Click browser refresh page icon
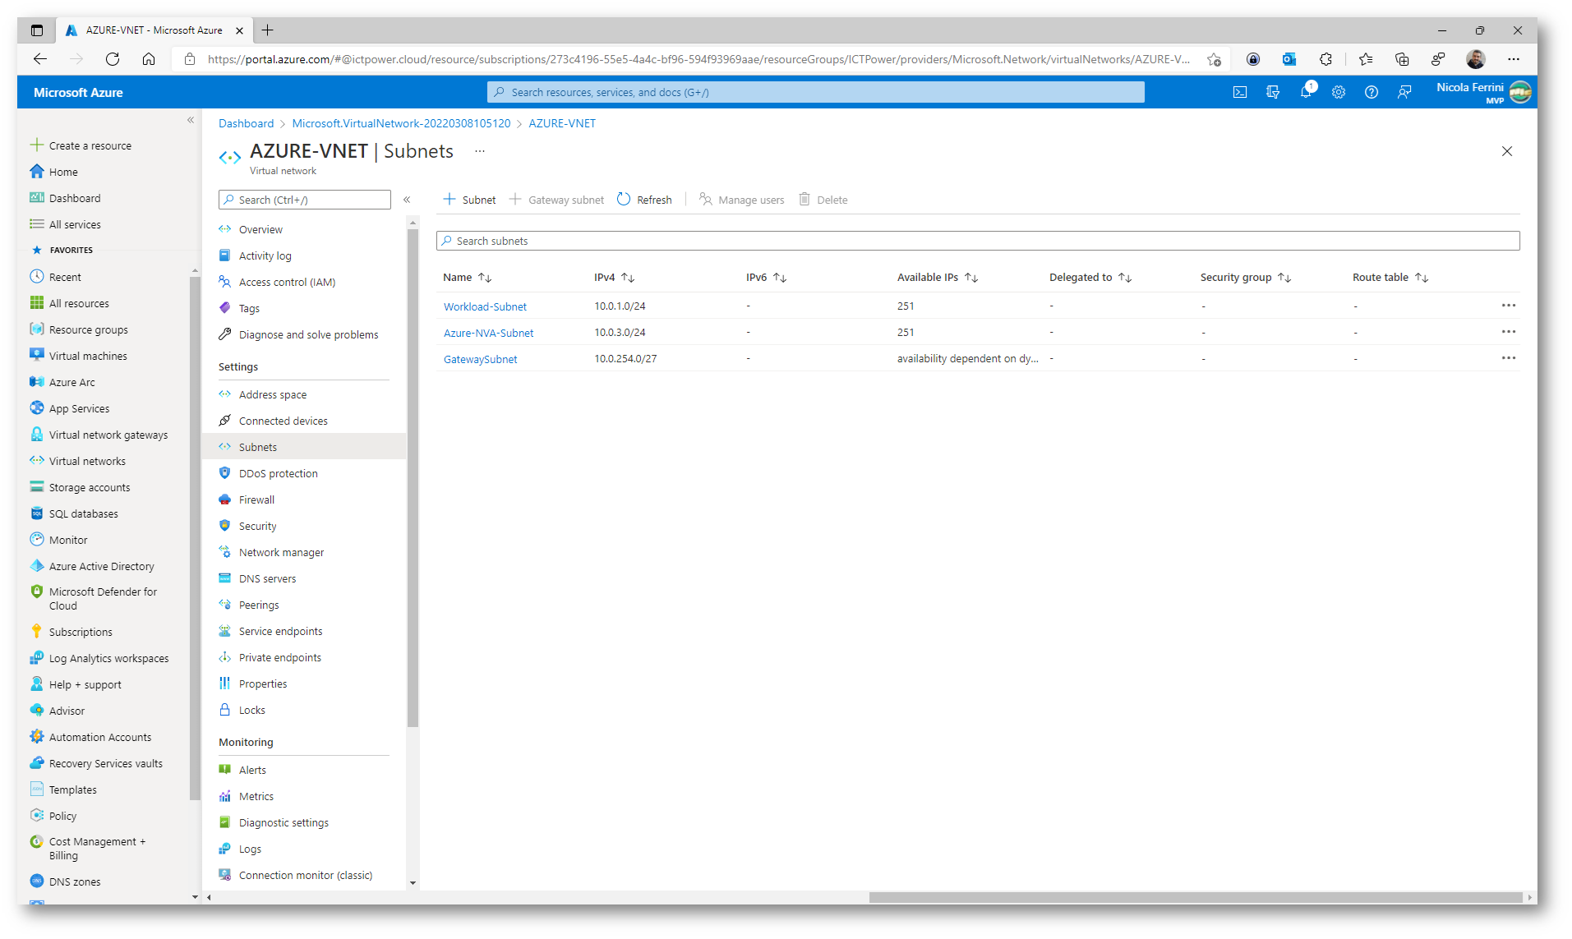 pyautogui.click(x=113, y=59)
